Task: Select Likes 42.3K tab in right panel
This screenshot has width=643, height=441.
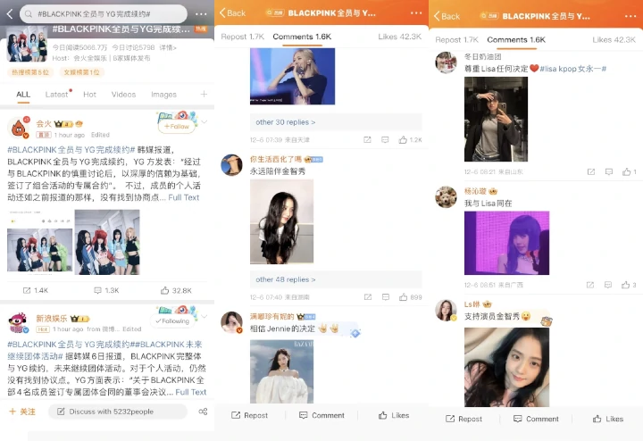Action: [x=614, y=40]
